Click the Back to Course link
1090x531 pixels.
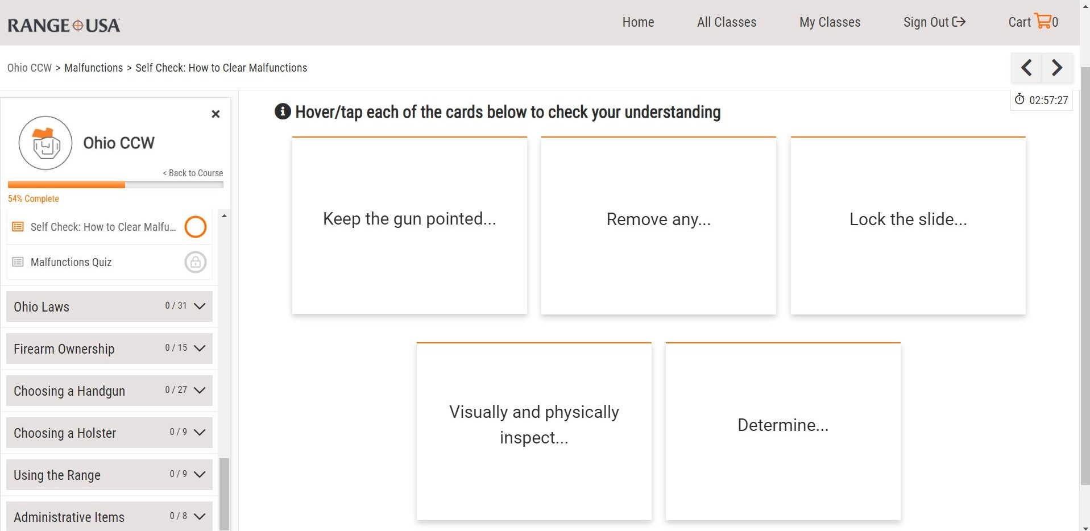point(193,173)
